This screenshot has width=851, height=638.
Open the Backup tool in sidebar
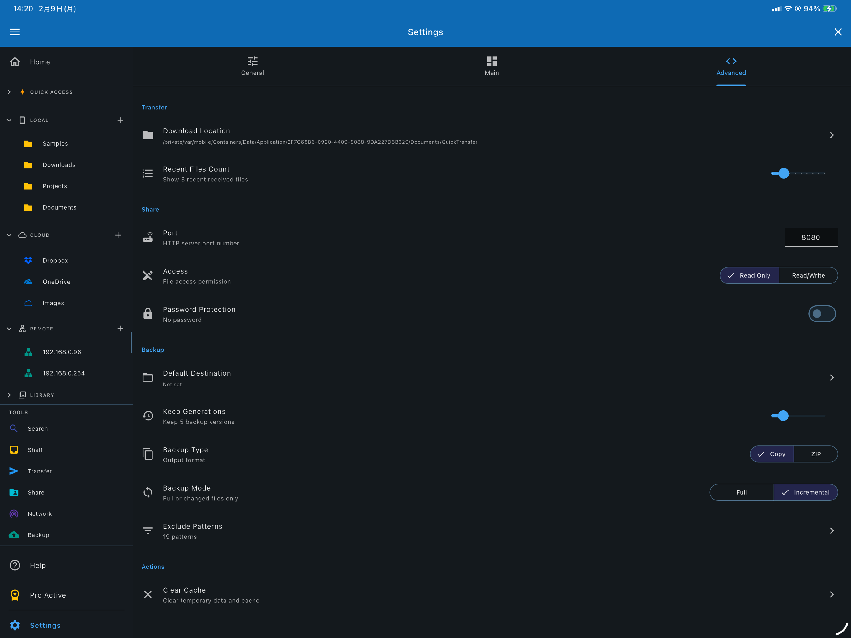[38, 534]
